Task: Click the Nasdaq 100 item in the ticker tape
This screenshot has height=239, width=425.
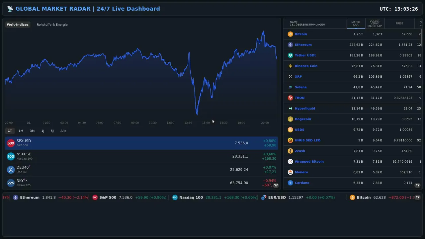Action: (215, 198)
